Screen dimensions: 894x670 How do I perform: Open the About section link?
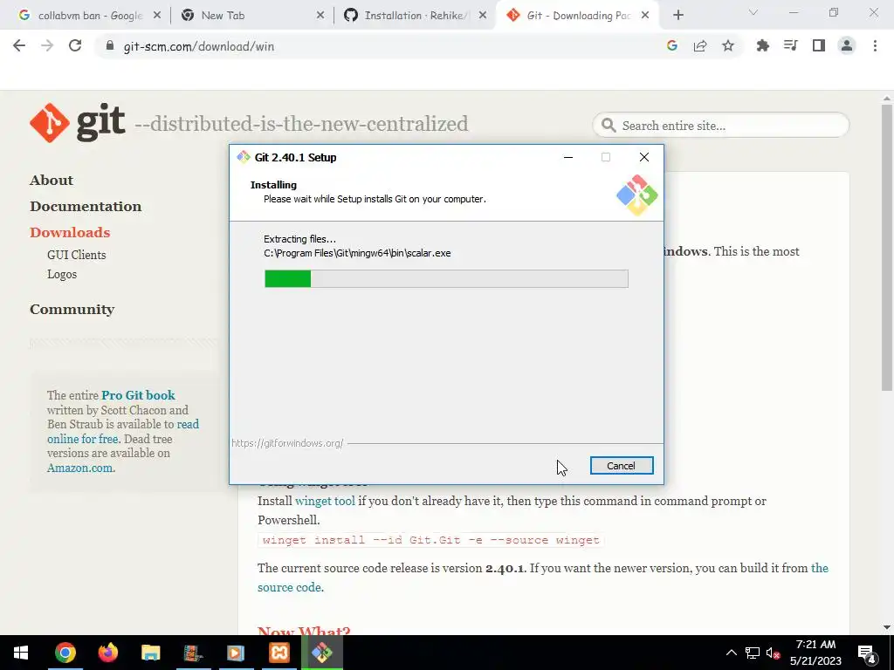(x=52, y=180)
